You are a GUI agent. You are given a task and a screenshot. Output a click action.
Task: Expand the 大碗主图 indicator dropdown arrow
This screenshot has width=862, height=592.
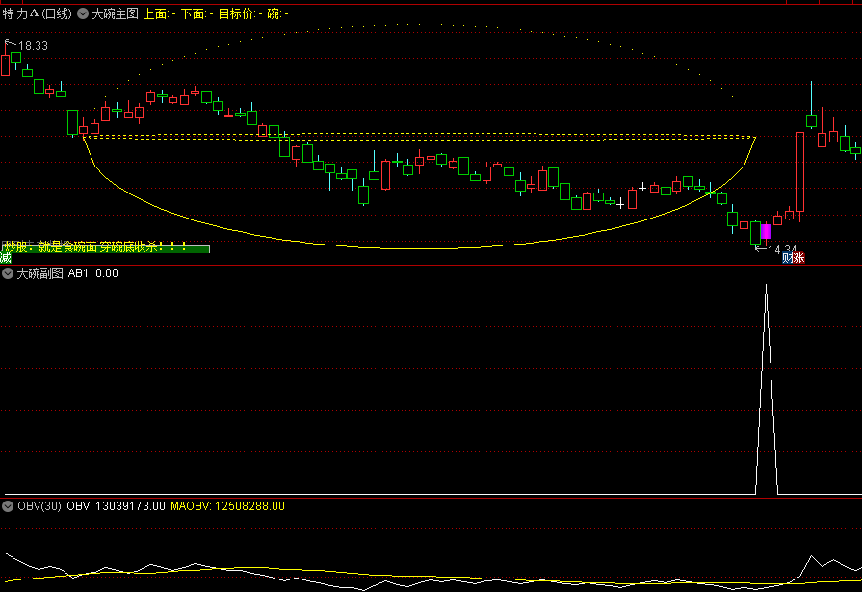83,13
